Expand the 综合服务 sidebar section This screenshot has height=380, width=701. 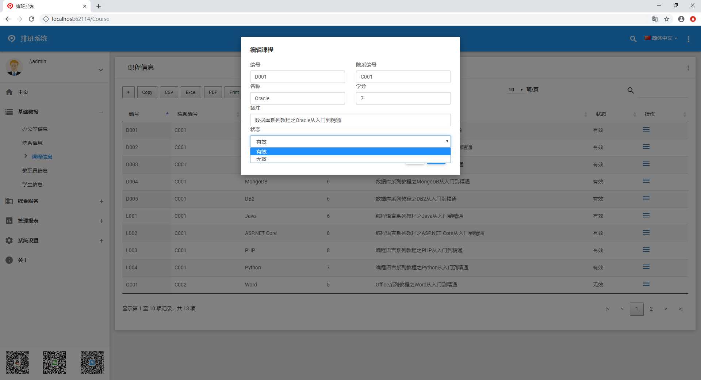pyautogui.click(x=101, y=201)
